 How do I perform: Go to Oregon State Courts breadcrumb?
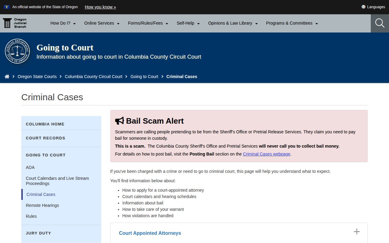pyautogui.click(x=37, y=77)
